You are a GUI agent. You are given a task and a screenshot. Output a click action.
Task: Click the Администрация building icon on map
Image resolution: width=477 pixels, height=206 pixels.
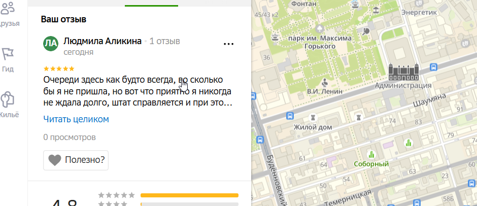point(404,72)
